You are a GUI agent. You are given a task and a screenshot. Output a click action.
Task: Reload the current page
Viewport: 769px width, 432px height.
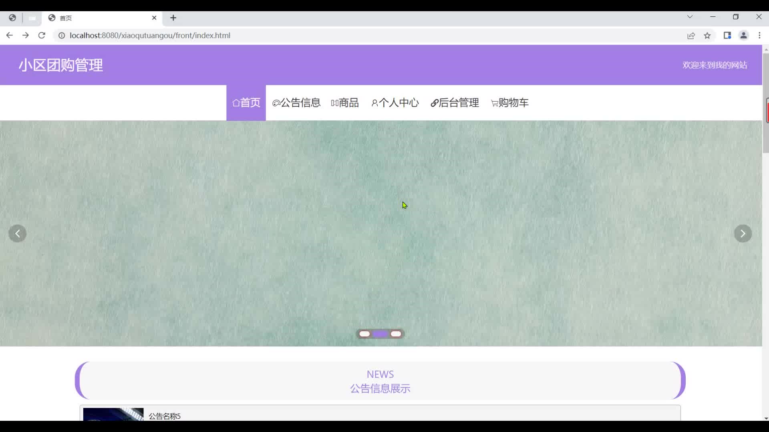point(42,35)
